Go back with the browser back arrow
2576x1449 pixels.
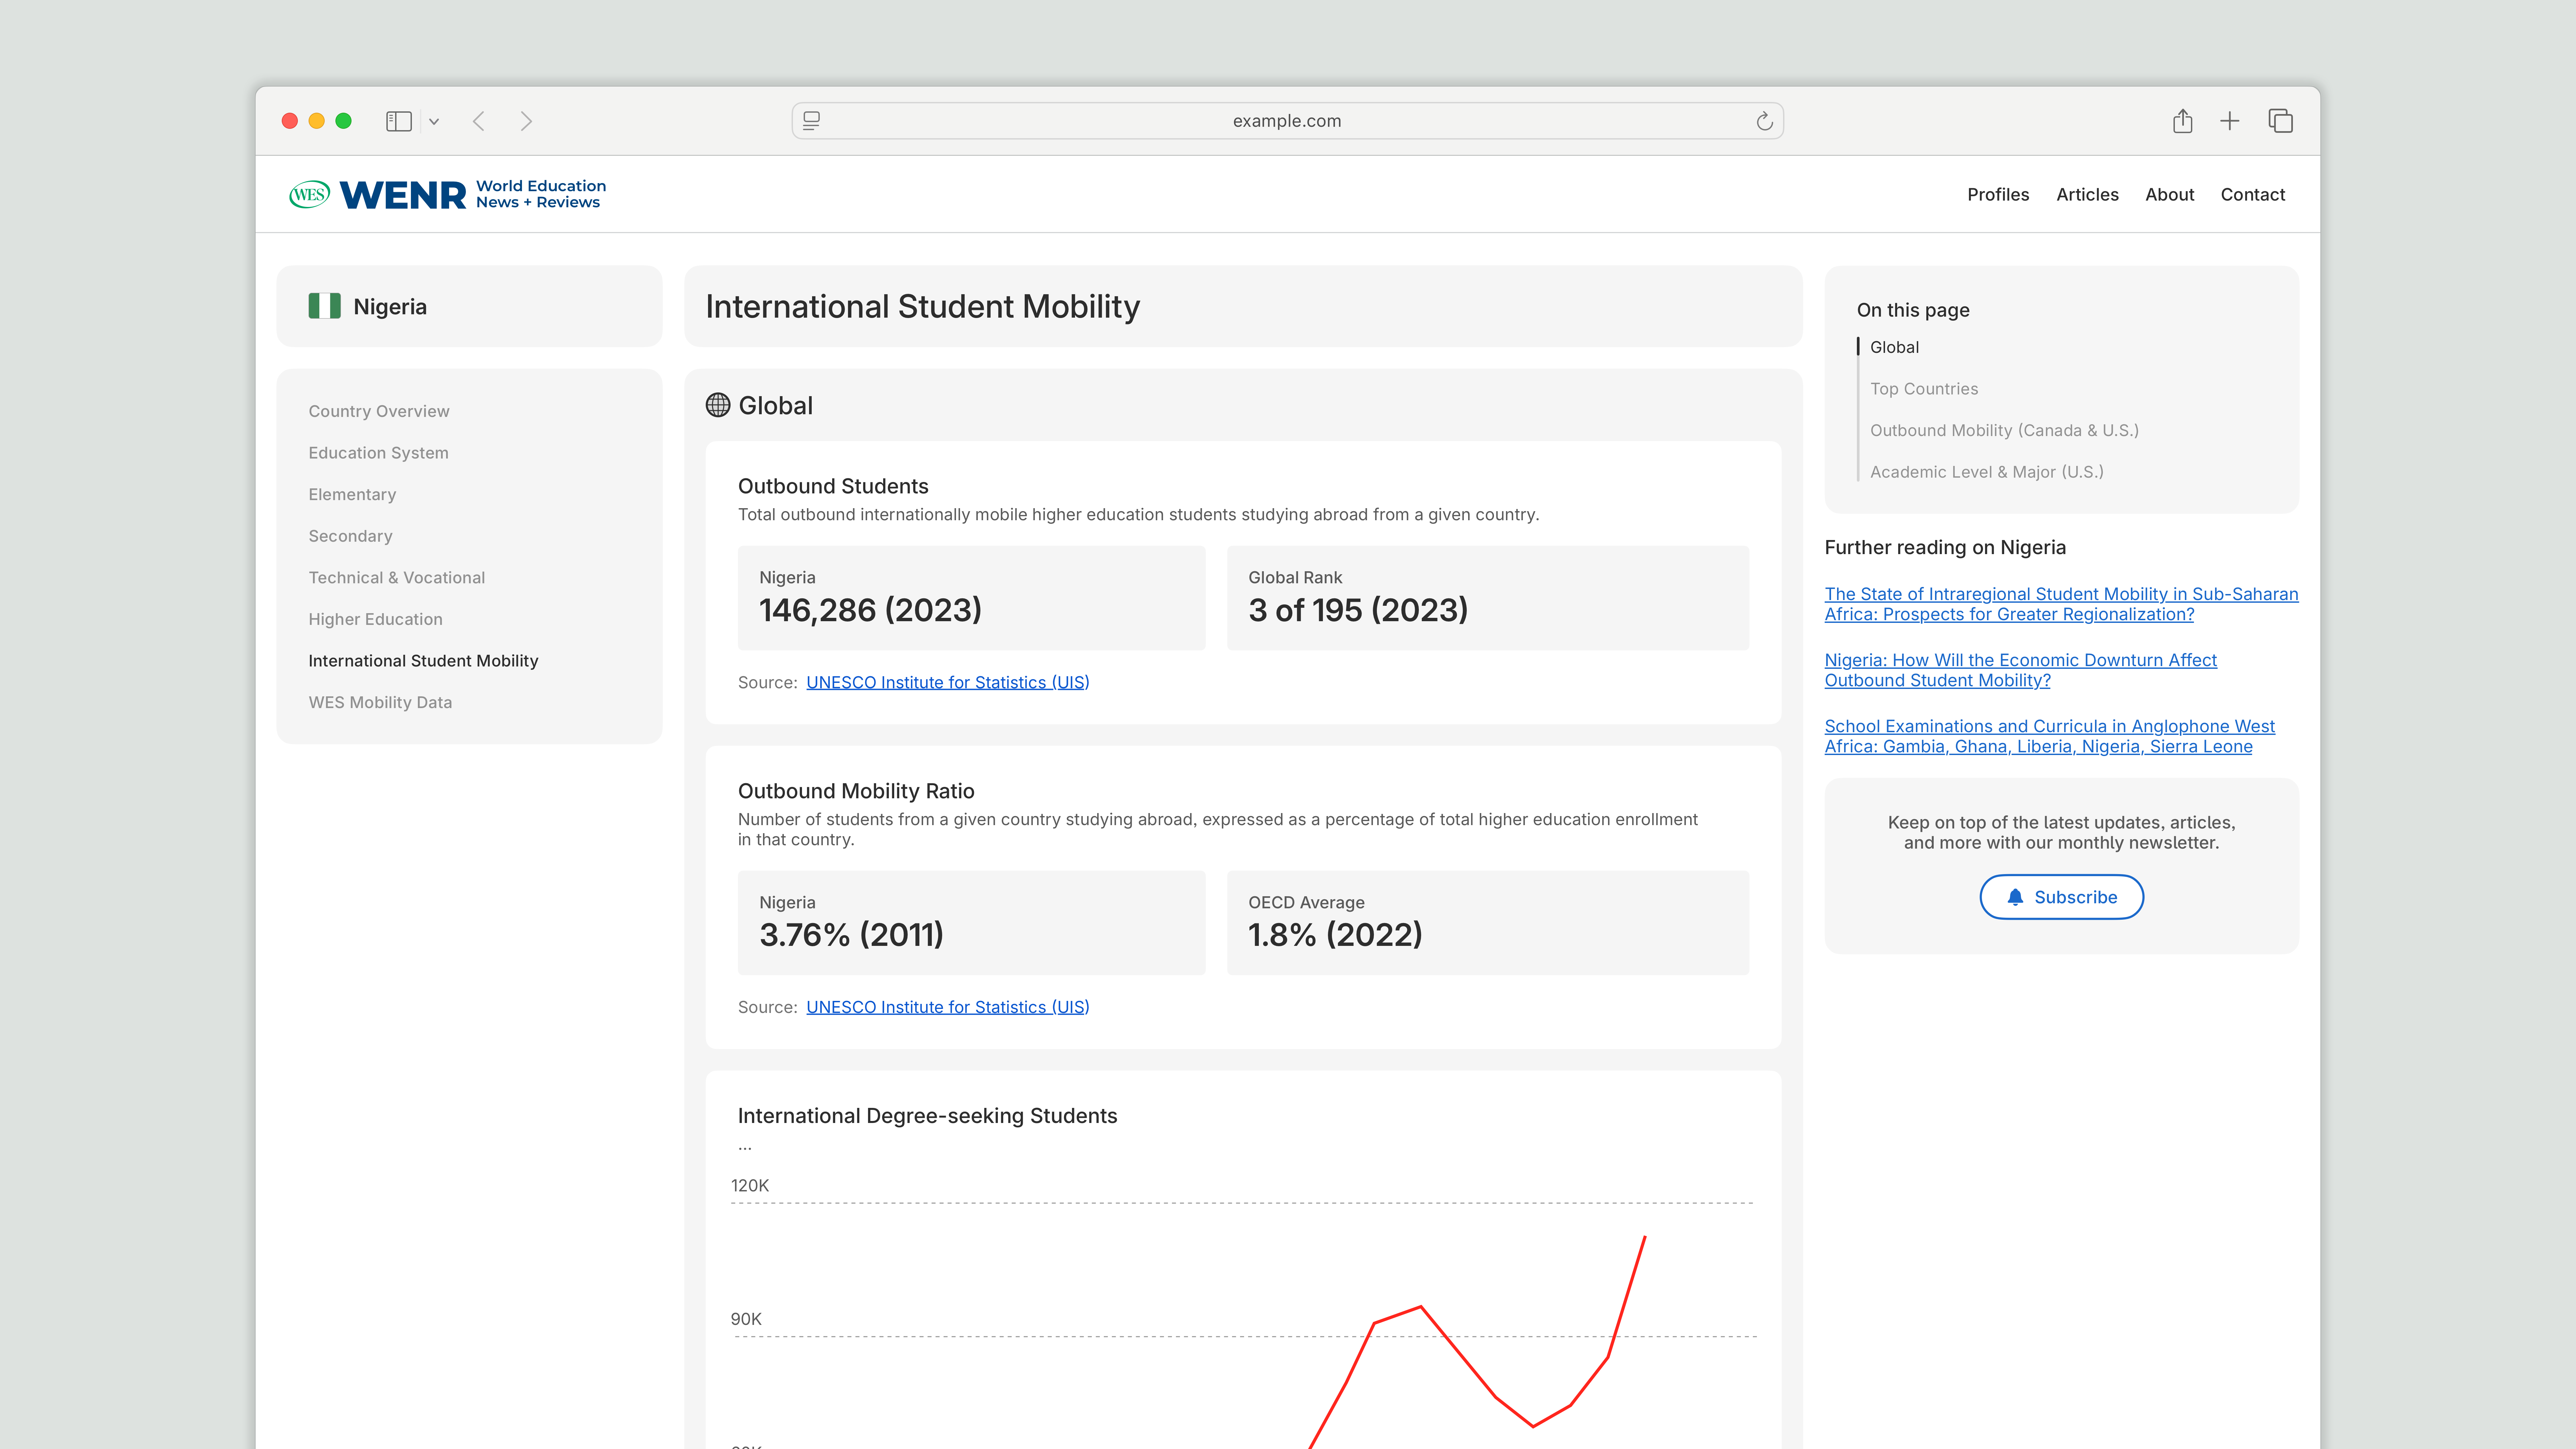pos(479,121)
